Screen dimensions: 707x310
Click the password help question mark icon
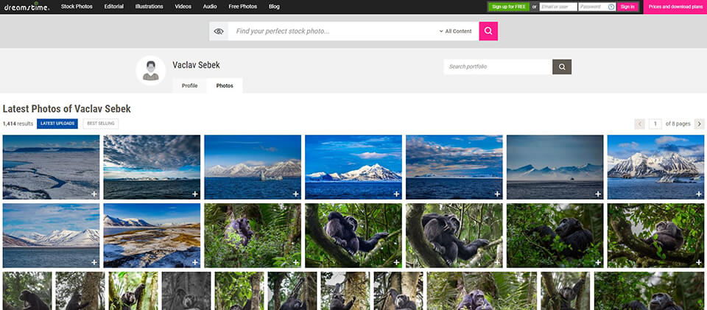point(611,7)
